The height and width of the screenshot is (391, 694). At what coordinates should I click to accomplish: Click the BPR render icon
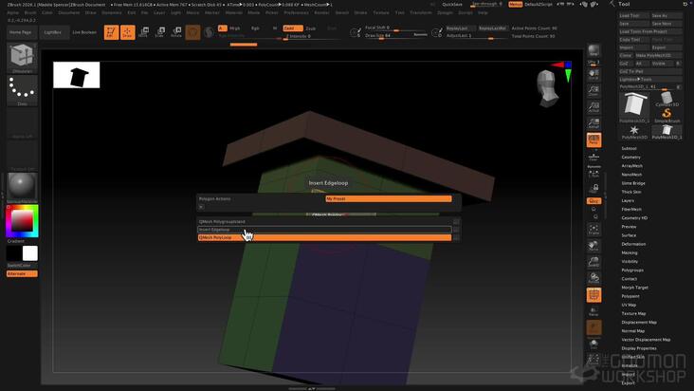594,51
